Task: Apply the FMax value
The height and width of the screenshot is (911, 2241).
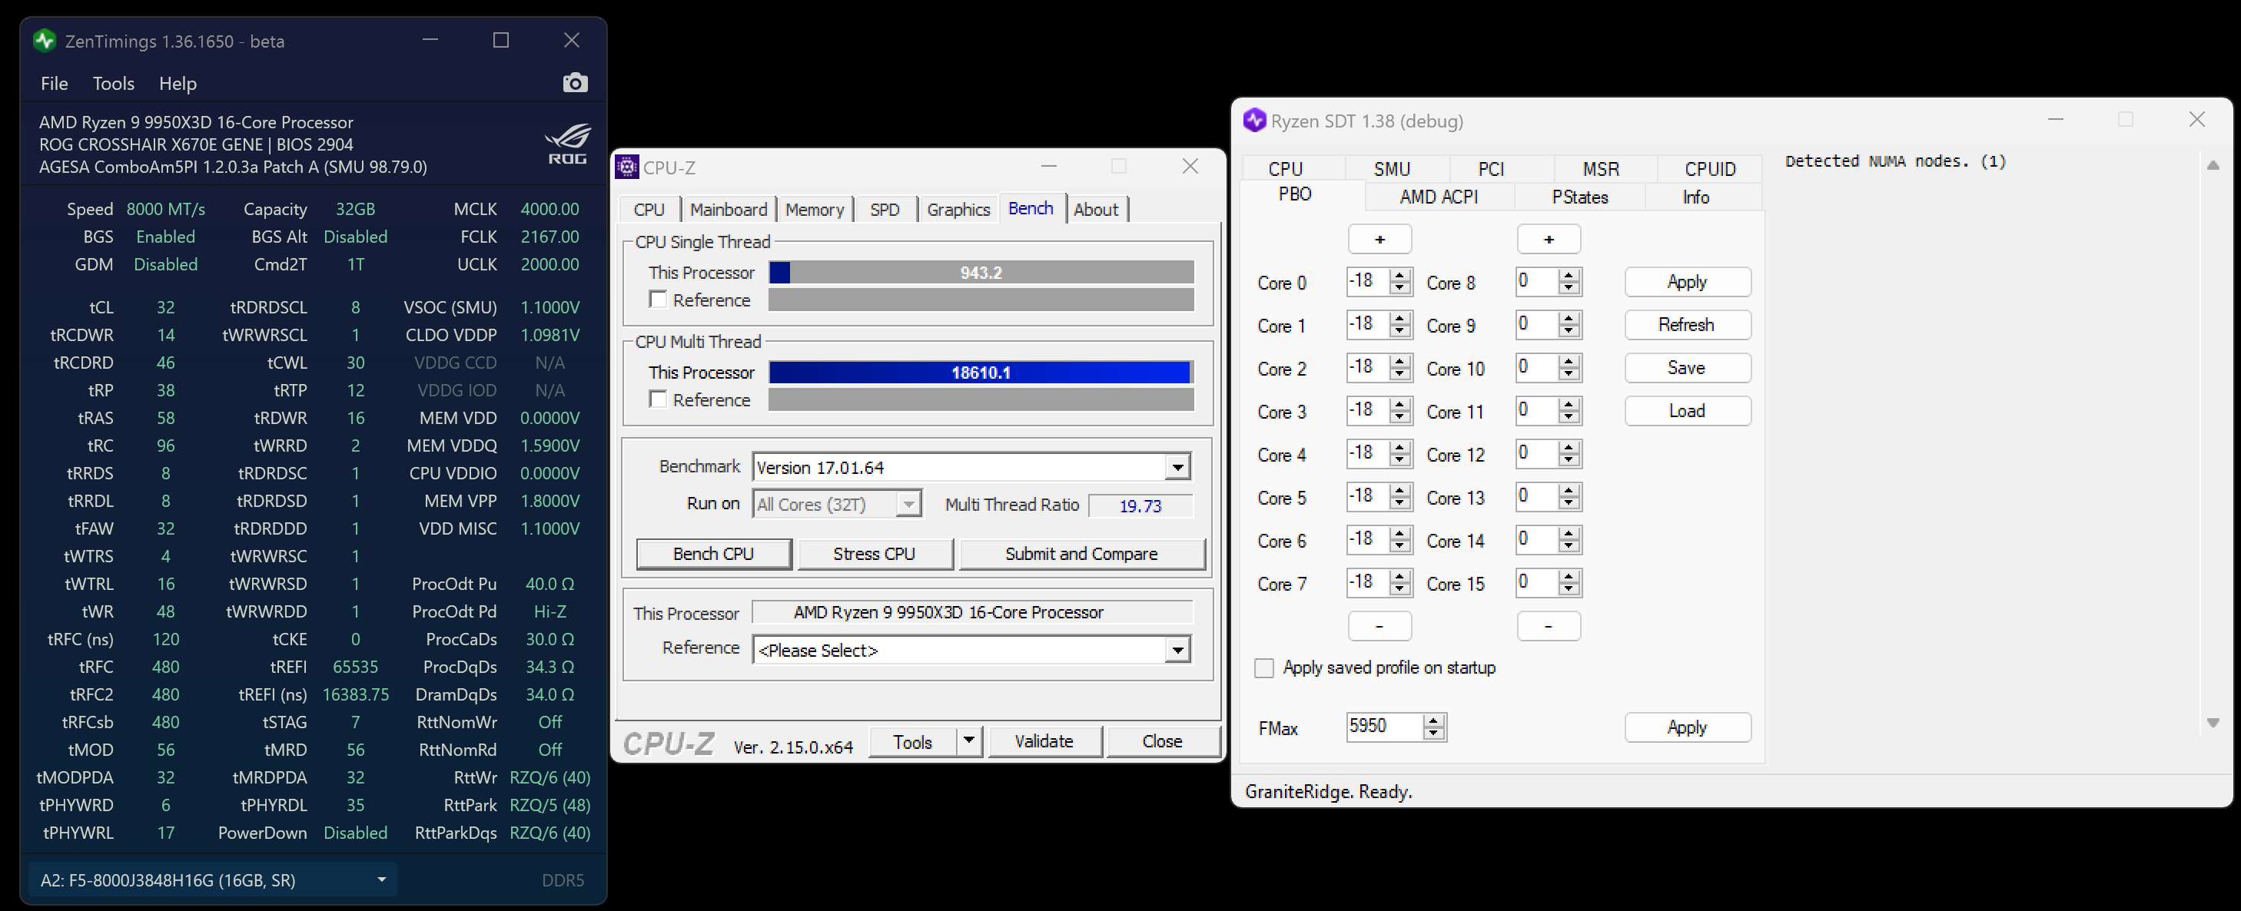Action: [1687, 727]
